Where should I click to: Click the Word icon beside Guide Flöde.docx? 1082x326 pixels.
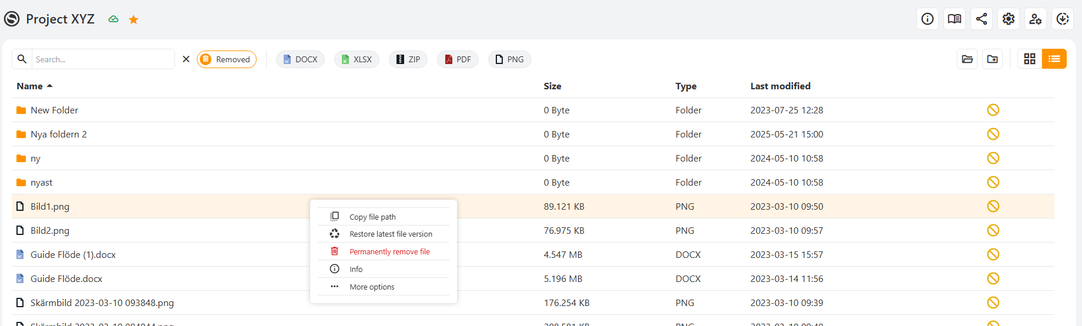[x=20, y=278]
